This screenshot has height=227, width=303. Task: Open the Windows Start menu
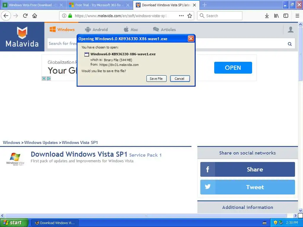point(14,223)
